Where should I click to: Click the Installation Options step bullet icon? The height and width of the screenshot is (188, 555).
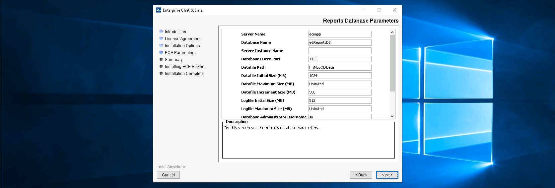(161, 45)
